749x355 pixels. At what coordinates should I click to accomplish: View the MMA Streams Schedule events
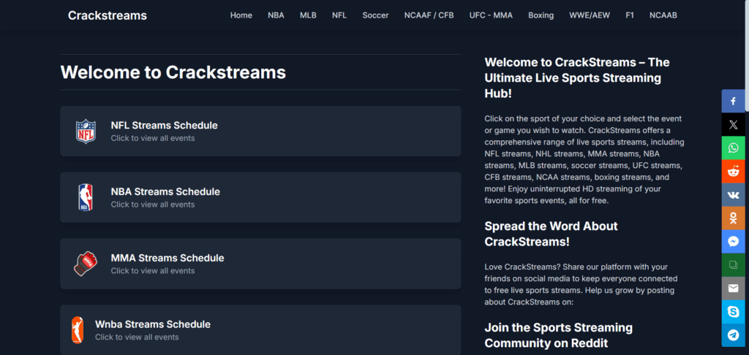(x=260, y=264)
